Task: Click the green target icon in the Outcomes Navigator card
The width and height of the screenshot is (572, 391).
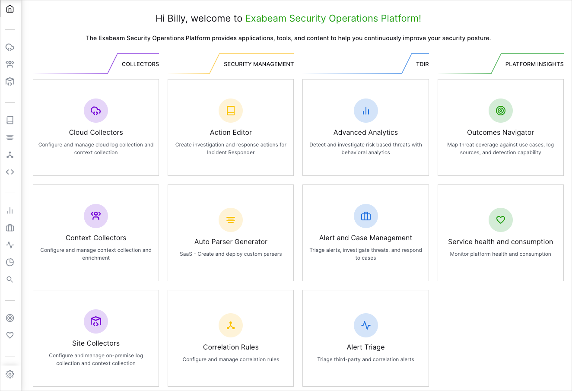Action: click(x=501, y=111)
